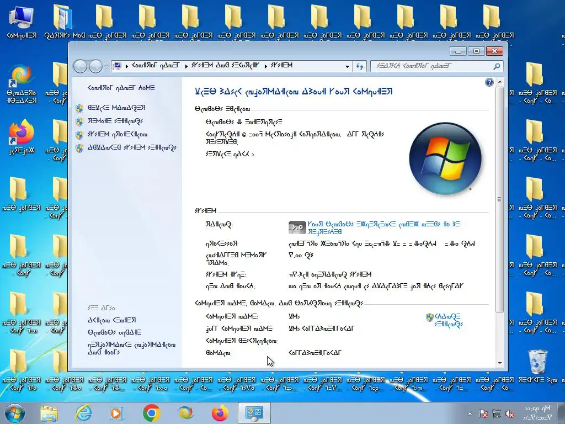Launch Firefox from the taskbar
This screenshot has width=565, height=424.
(220, 414)
